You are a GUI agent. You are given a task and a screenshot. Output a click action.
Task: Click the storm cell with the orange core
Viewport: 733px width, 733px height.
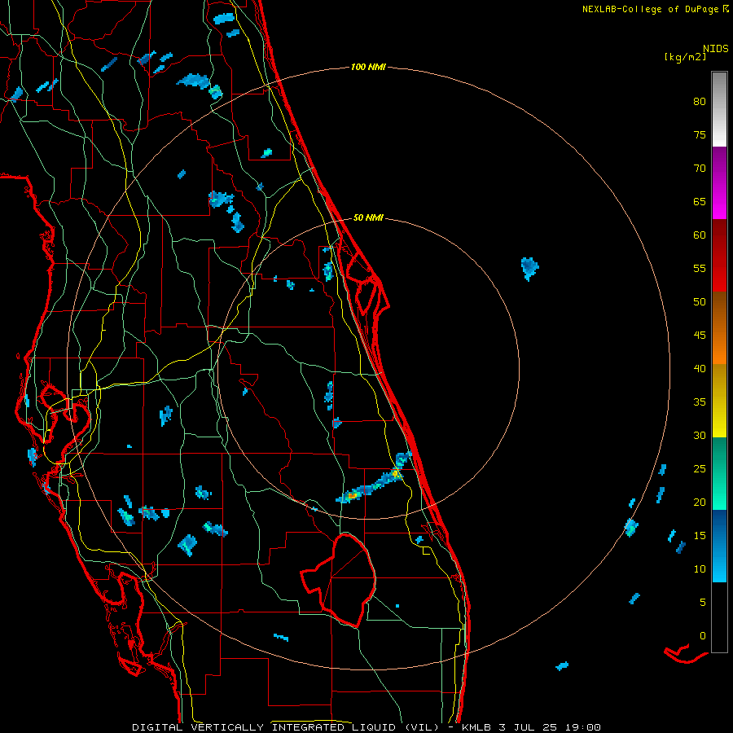(x=353, y=495)
